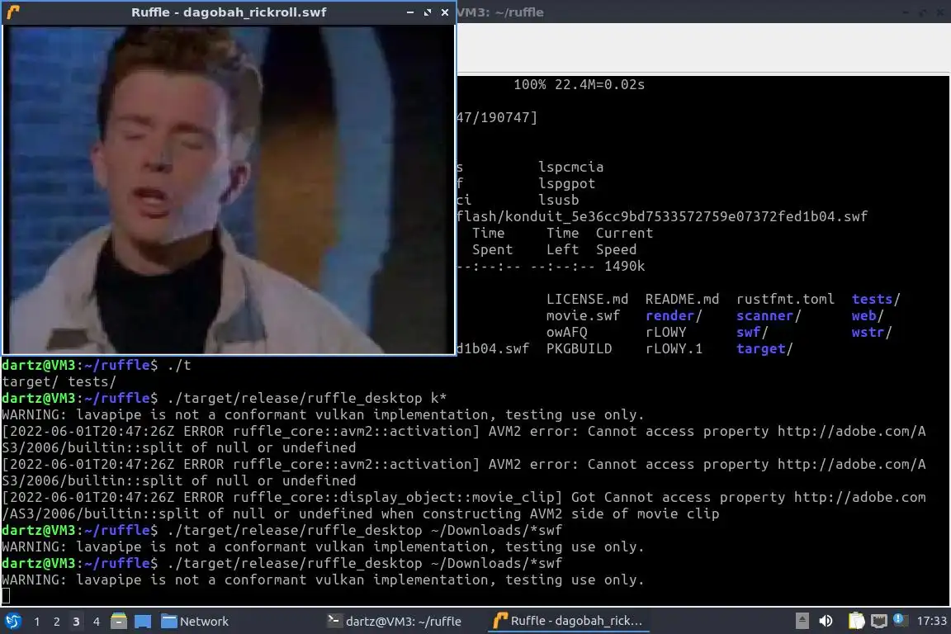Switch to workspace 2 in the pager
Screen dimensions: 951x634
click(x=57, y=622)
